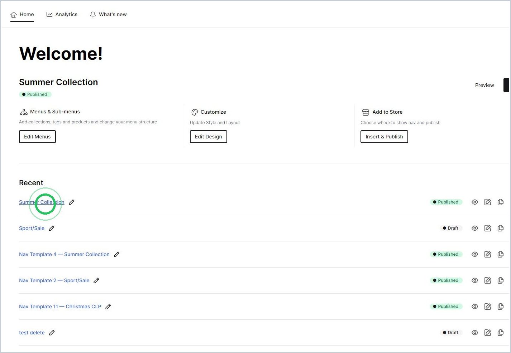This screenshot has height=353, width=511.
Task: Click the Insert & Publish button
Action: click(384, 137)
